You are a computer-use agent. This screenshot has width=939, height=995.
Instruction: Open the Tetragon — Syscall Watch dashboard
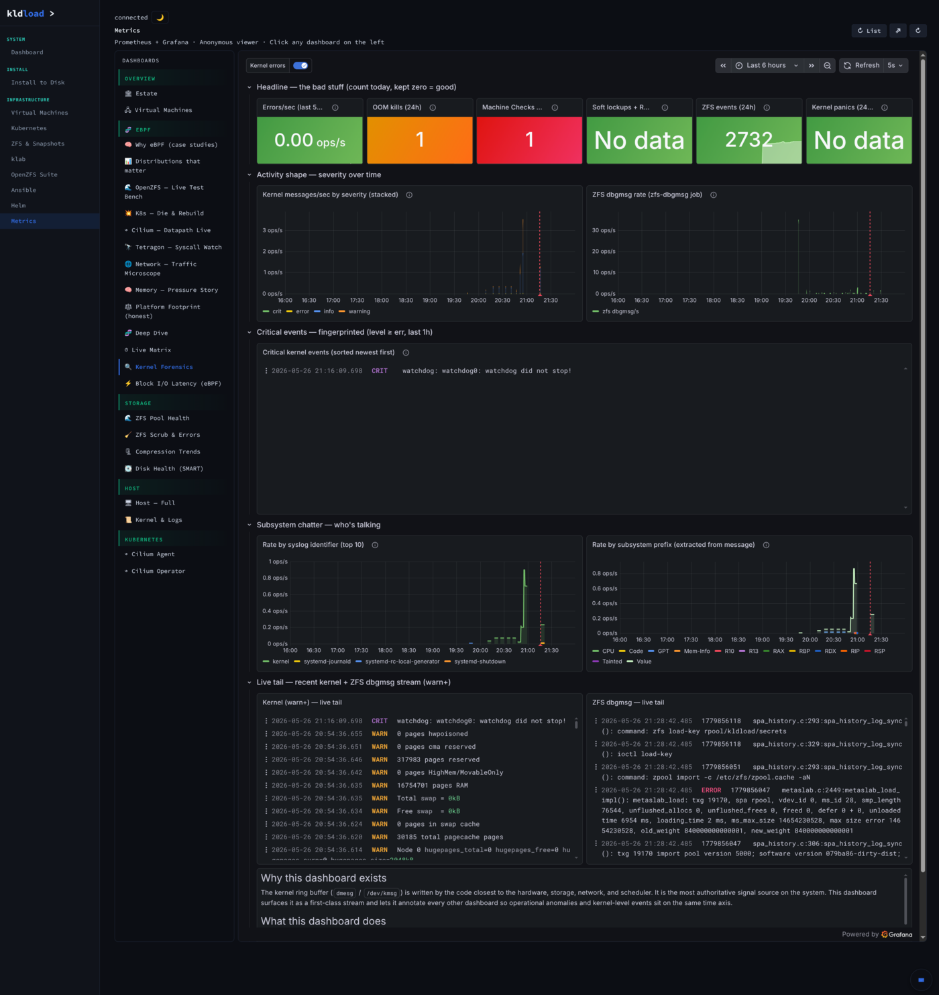coord(173,248)
